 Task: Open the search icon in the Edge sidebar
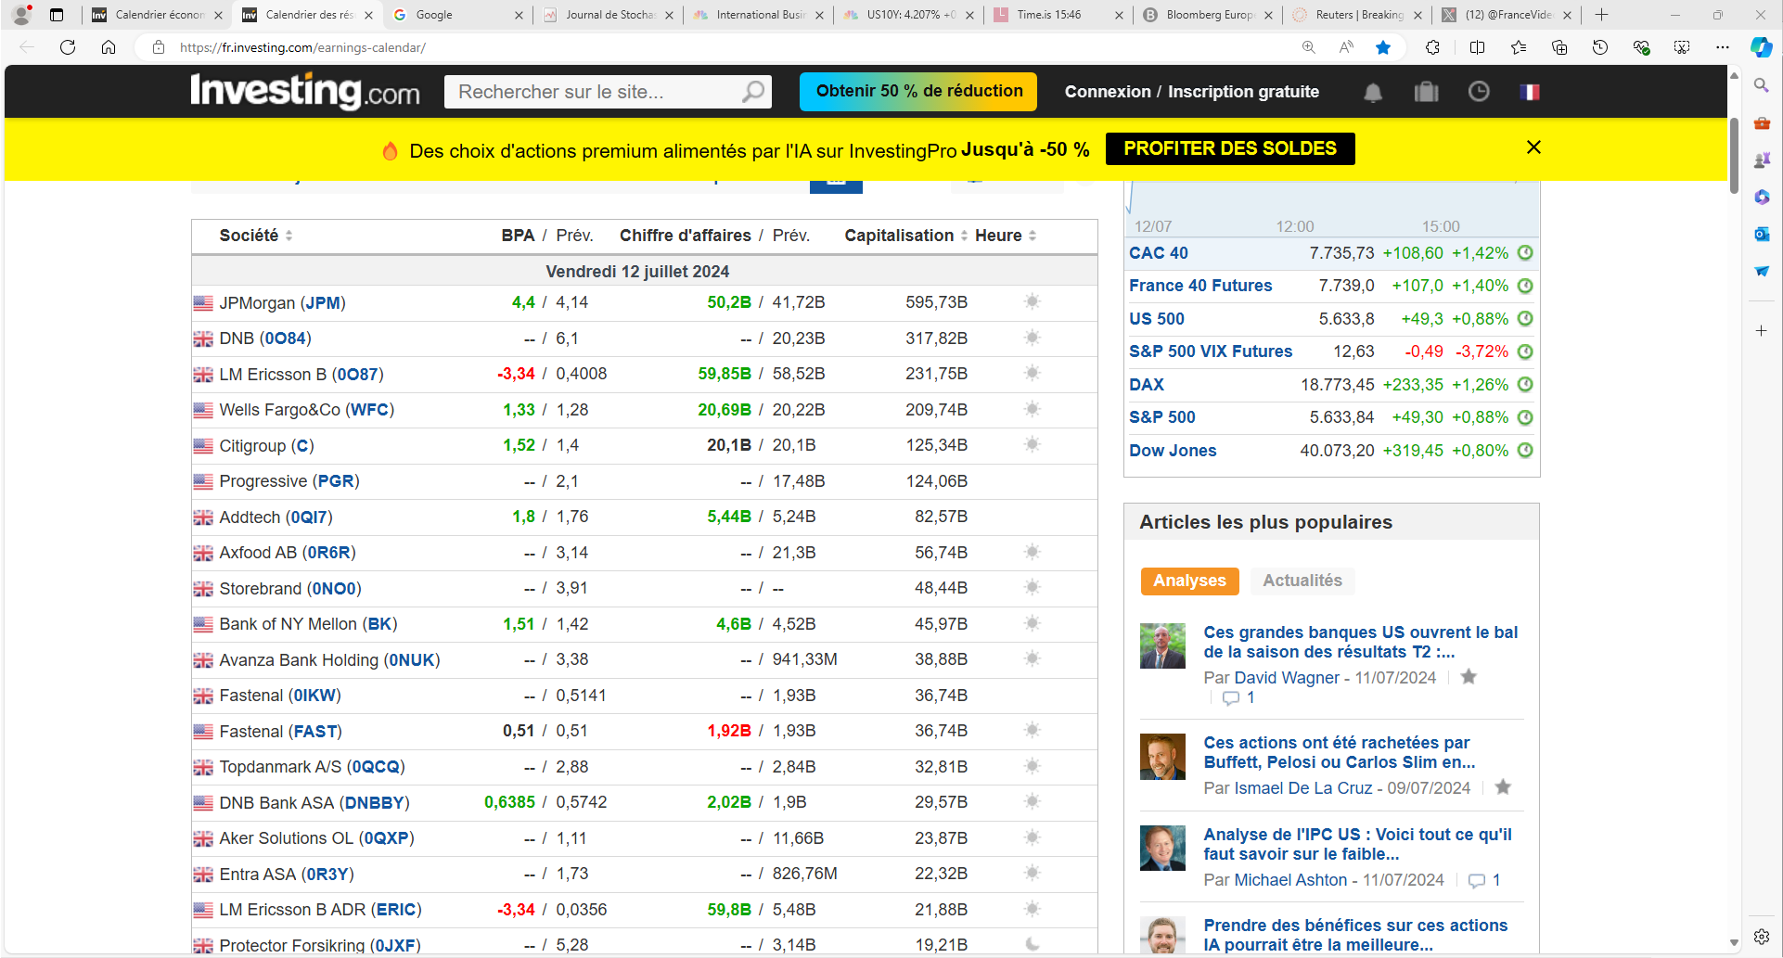[1762, 85]
